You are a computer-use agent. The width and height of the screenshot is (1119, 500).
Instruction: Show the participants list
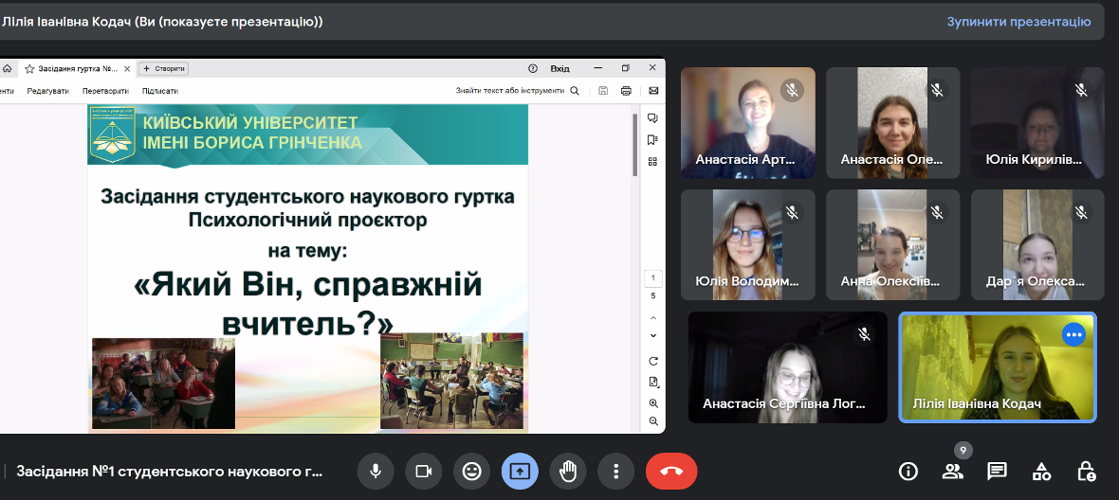pyautogui.click(x=952, y=471)
